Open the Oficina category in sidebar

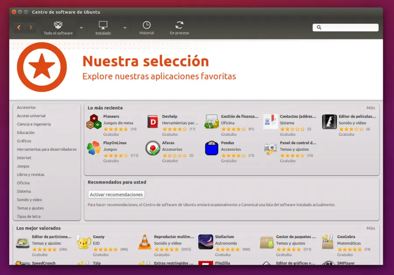pyautogui.click(x=23, y=183)
